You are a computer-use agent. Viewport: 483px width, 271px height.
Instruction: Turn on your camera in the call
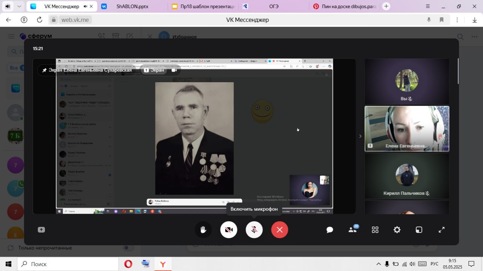229,230
